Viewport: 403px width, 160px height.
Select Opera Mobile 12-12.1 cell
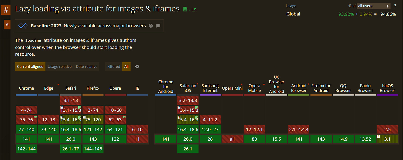254,129
